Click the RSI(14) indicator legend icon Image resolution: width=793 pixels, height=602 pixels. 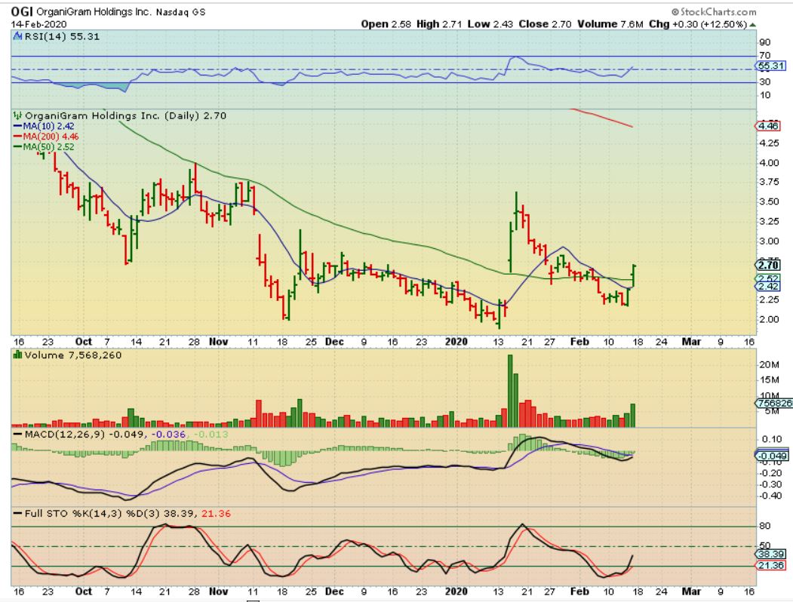pos(17,36)
